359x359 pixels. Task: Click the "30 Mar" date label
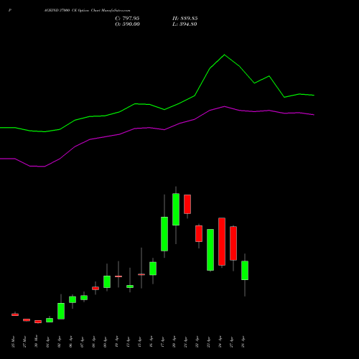point(37,342)
